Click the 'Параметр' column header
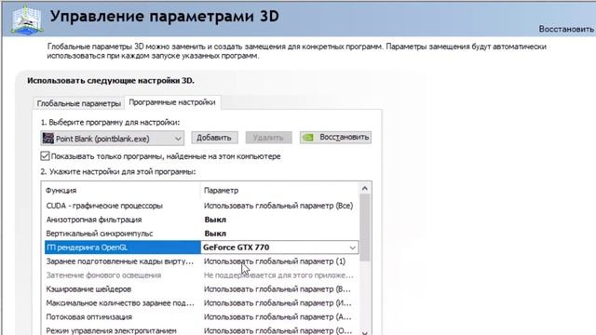Viewport: 596px width, 335px height. click(222, 191)
